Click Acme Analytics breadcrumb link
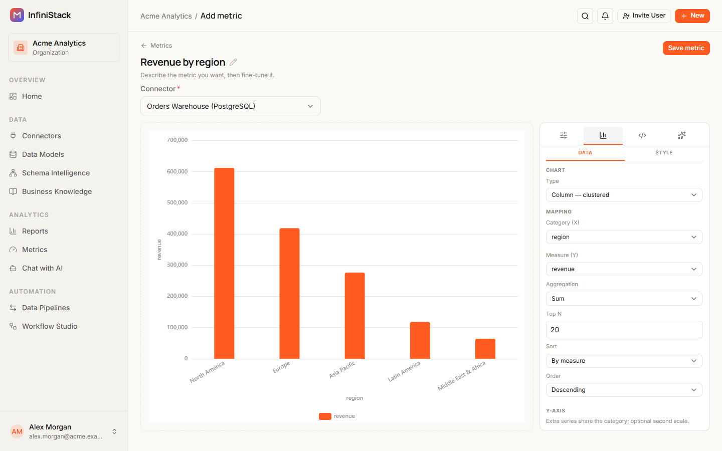The image size is (722, 451). click(166, 16)
